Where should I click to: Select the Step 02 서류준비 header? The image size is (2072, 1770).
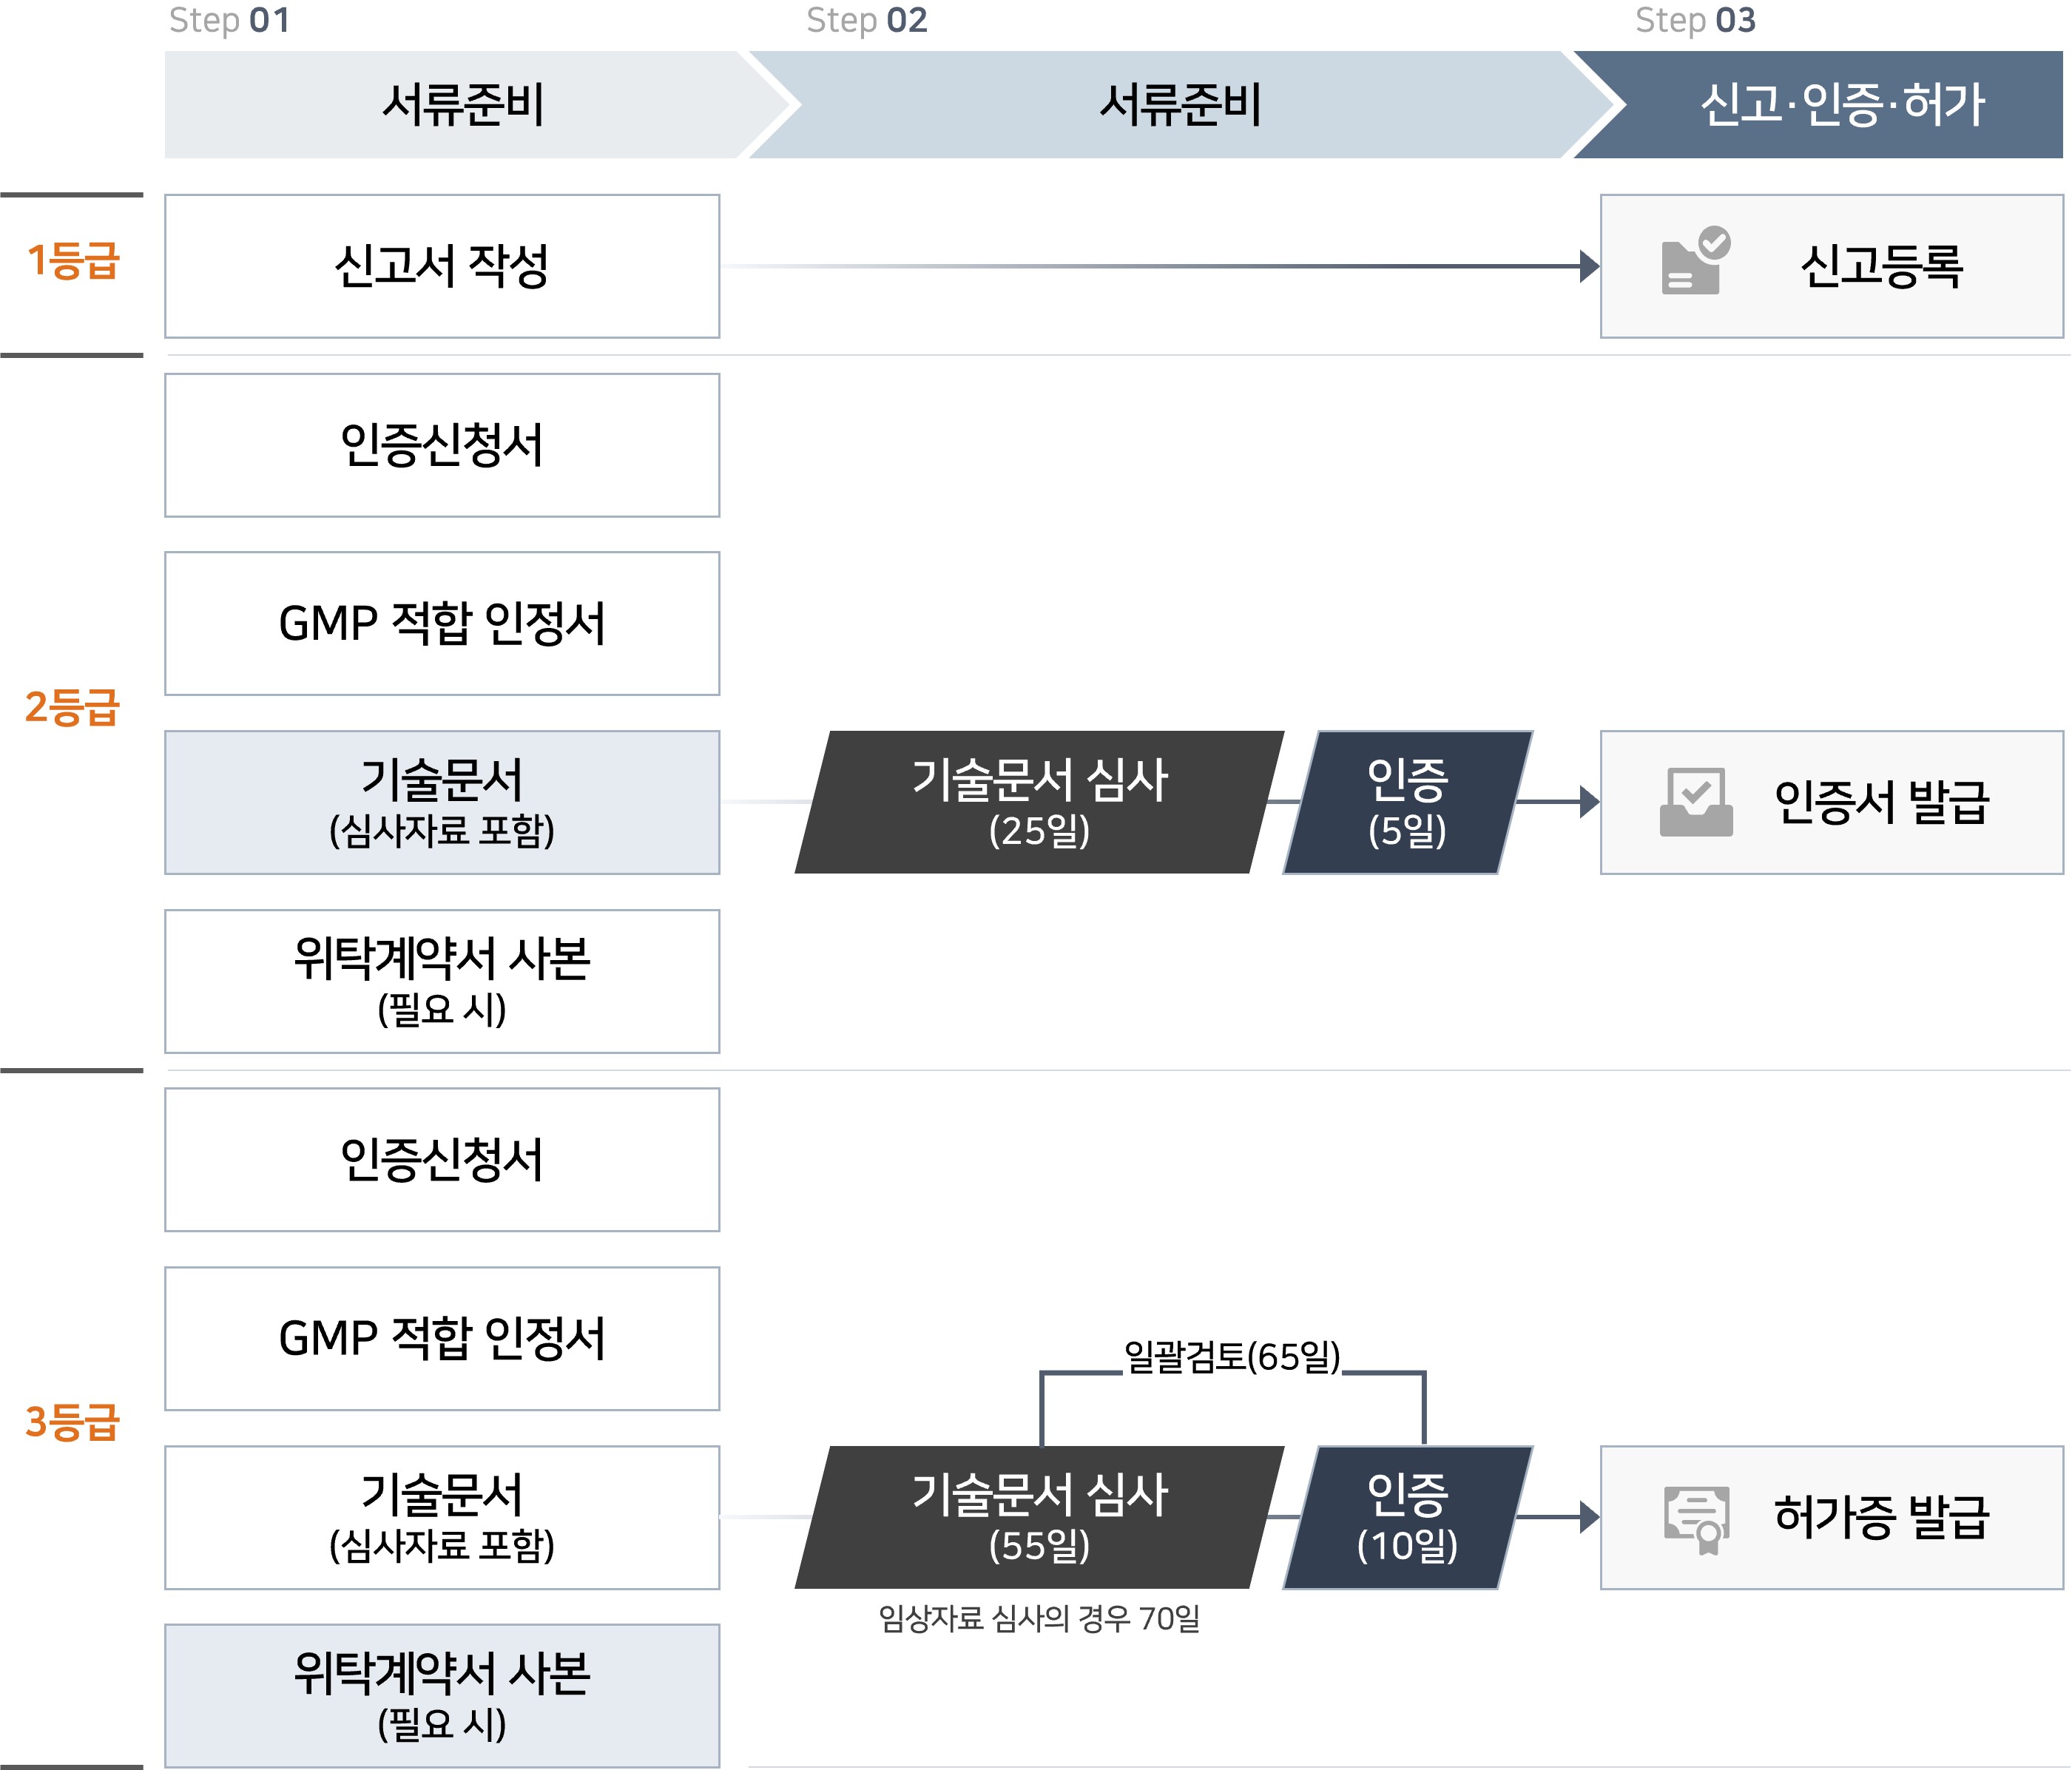pyautogui.click(x=1179, y=105)
